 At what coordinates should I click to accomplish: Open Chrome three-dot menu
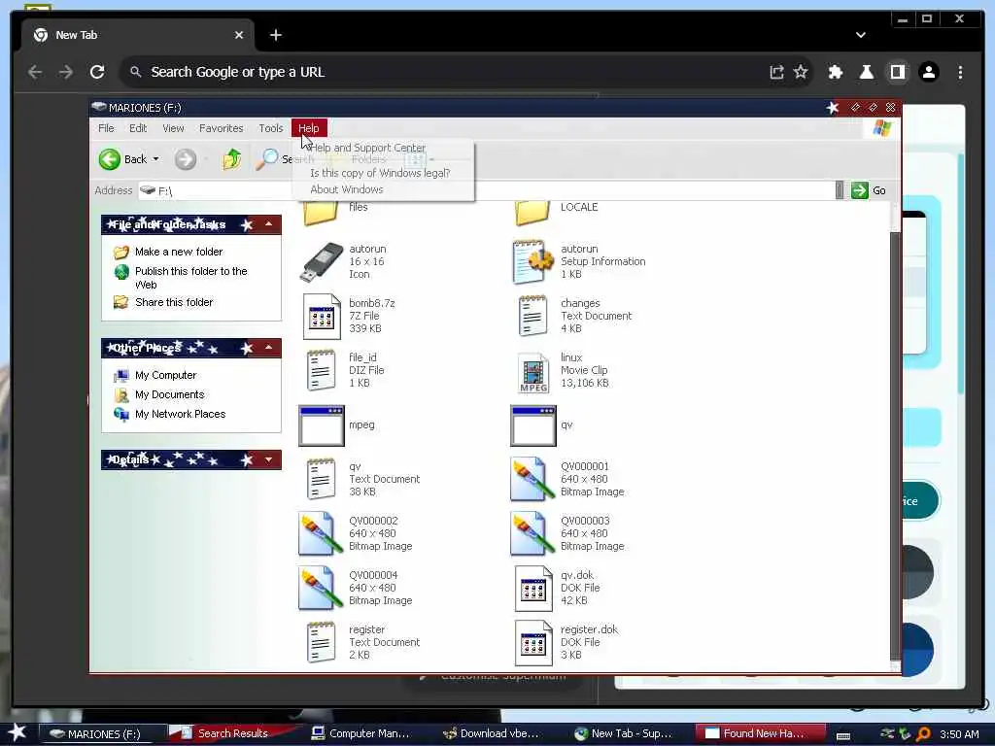(x=960, y=72)
